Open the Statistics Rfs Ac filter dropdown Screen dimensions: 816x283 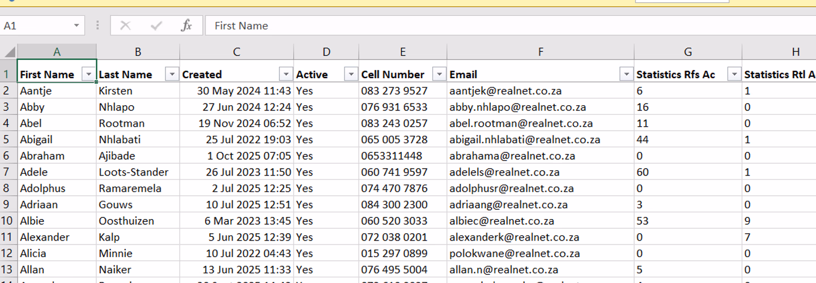(x=734, y=74)
